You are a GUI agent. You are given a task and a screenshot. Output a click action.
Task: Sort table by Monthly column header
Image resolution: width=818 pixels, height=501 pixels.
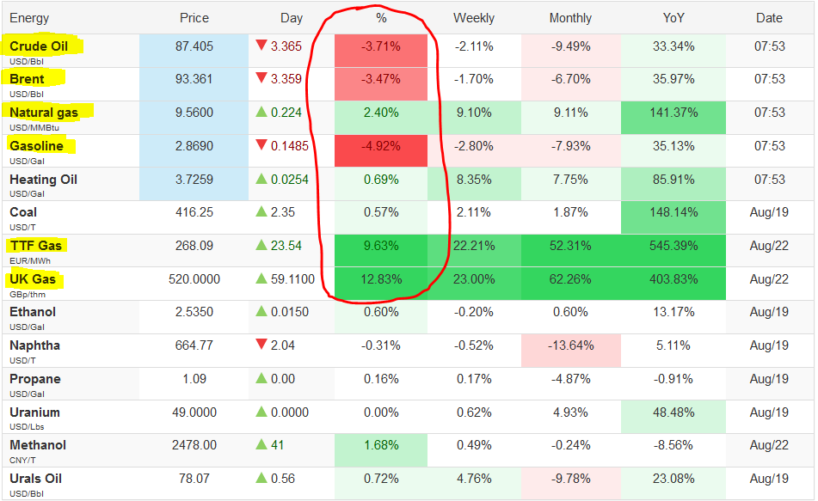point(571,18)
